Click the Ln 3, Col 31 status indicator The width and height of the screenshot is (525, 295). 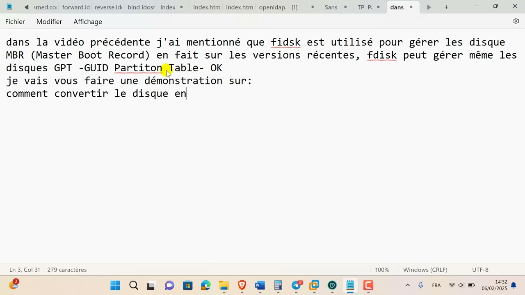25,270
